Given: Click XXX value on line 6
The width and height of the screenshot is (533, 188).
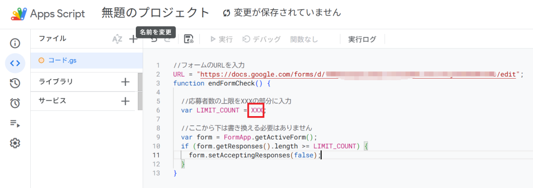Looking at the screenshot, I should (257, 110).
